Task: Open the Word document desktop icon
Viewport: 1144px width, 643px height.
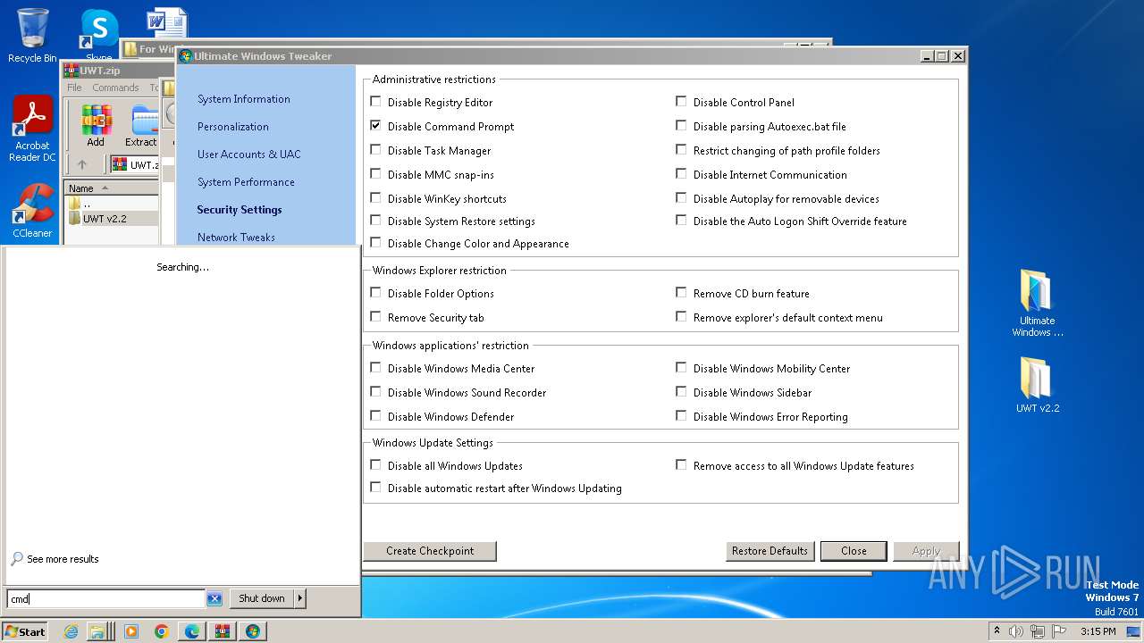Action: 166,21
